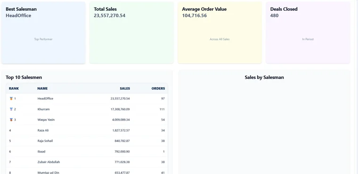
Task: Open the Deals Closed card
Action: (308, 33)
